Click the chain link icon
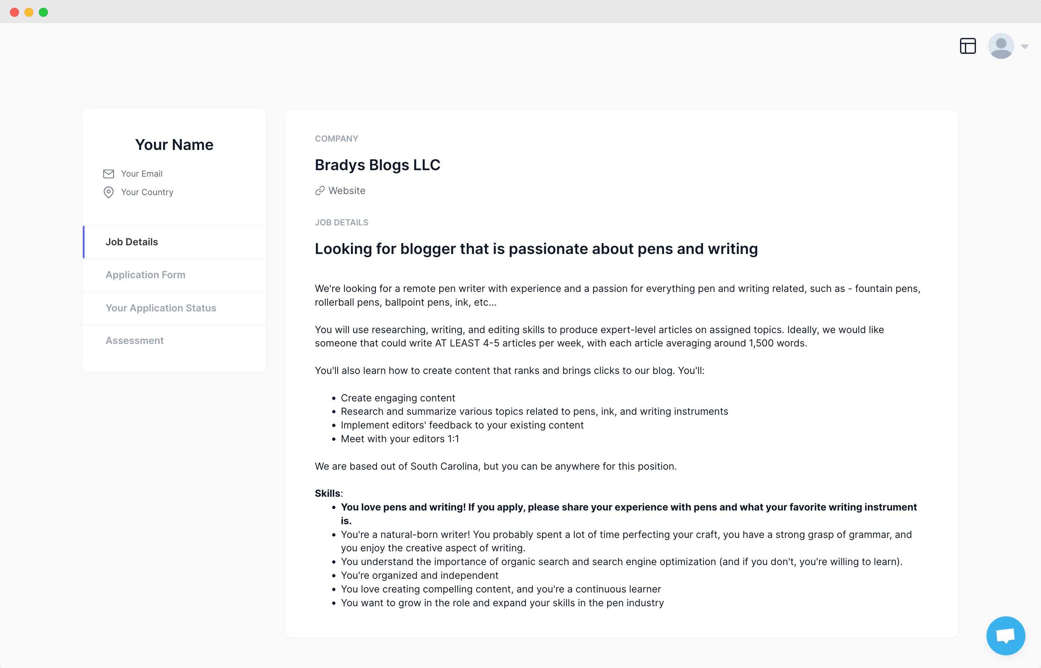The height and width of the screenshot is (668, 1041). tap(320, 191)
